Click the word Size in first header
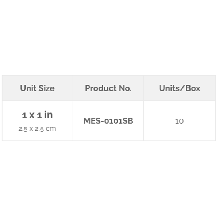219x219 pixels. tap(46, 88)
